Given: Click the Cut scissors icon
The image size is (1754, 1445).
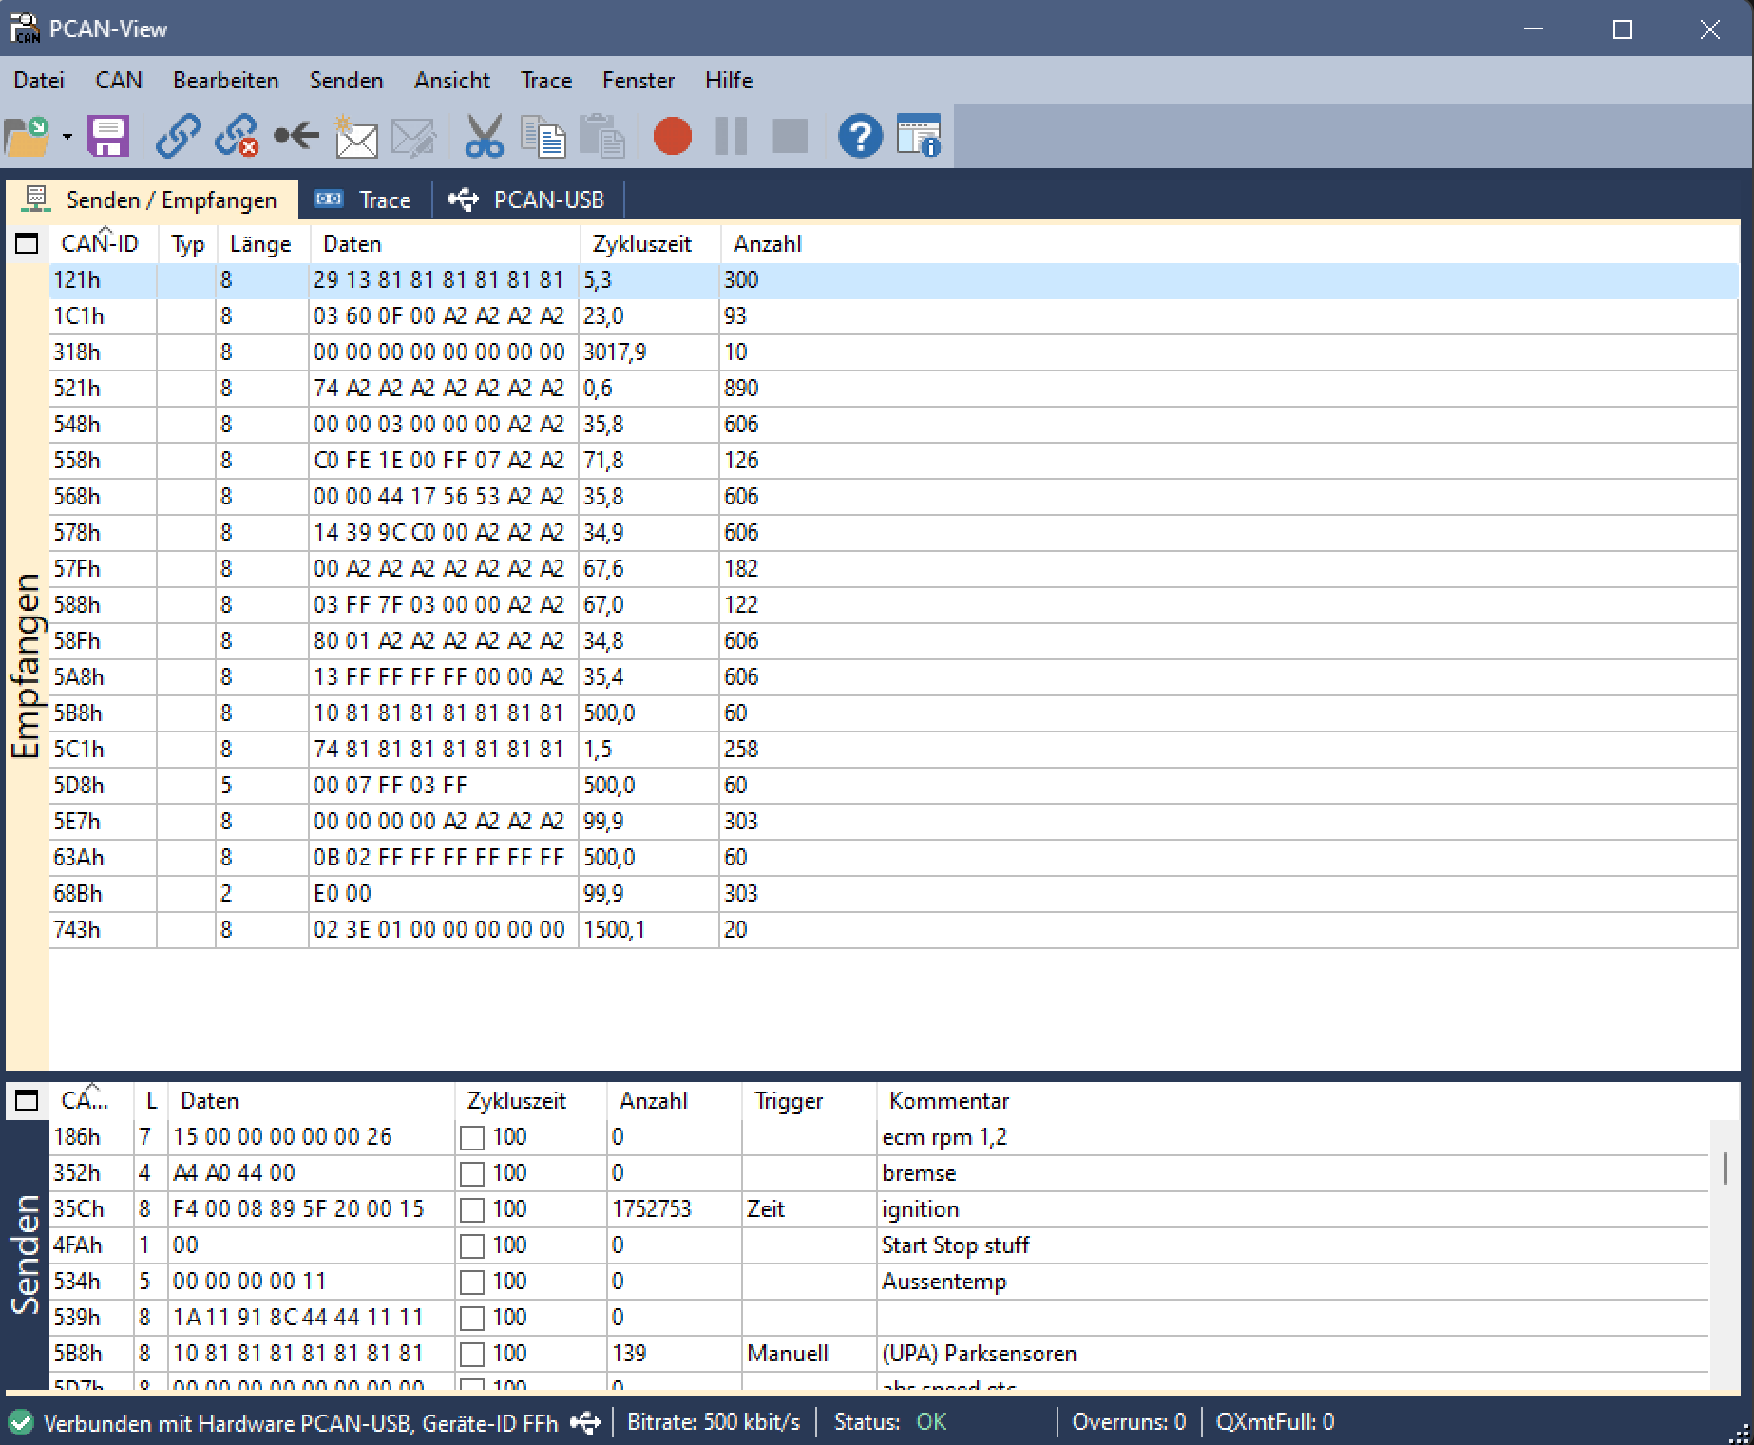Looking at the screenshot, I should (484, 137).
